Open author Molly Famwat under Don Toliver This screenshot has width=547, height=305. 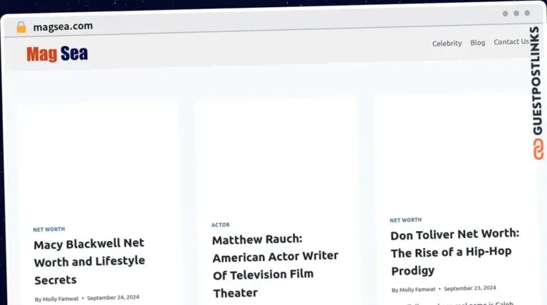tap(417, 289)
